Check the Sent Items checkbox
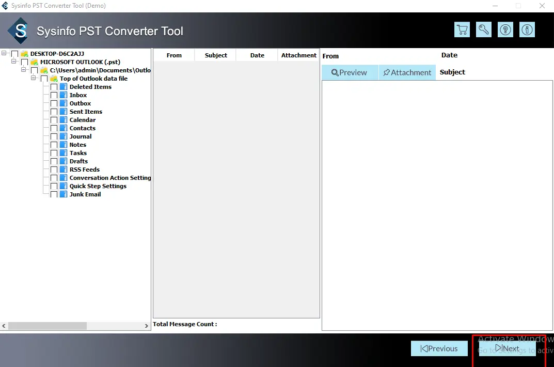554x367 pixels. click(54, 112)
